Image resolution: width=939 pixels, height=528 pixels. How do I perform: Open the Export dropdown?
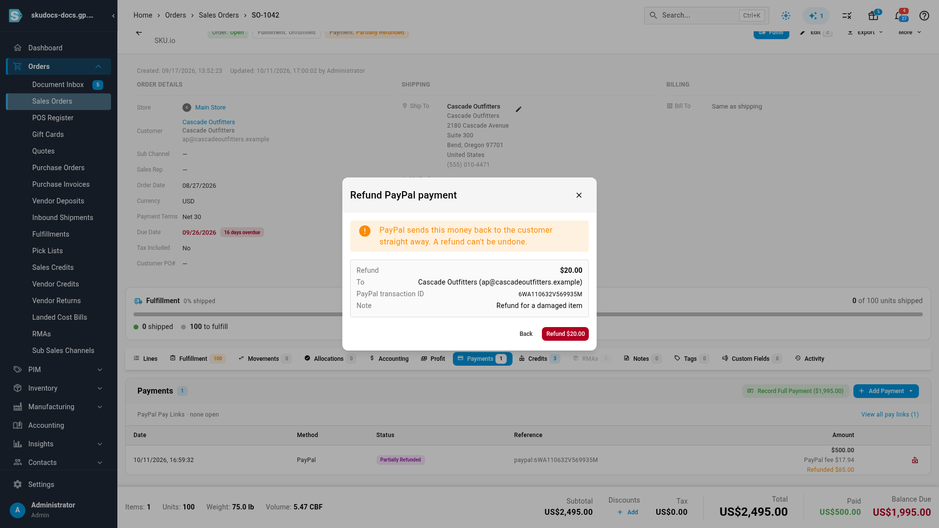pyautogui.click(x=865, y=33)
